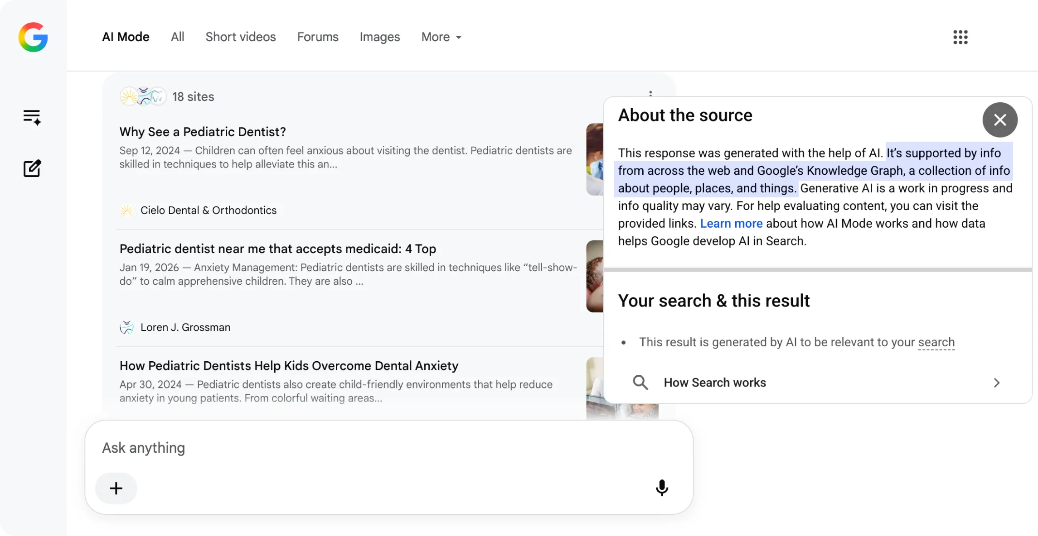Switch to the AI Mode tab
The image size is (1038, 536).
pyautogui.click(x=126, y=37)
